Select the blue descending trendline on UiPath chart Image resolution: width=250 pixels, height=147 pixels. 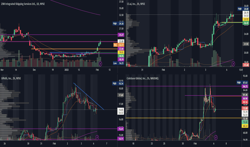click(x=89, y=96)
